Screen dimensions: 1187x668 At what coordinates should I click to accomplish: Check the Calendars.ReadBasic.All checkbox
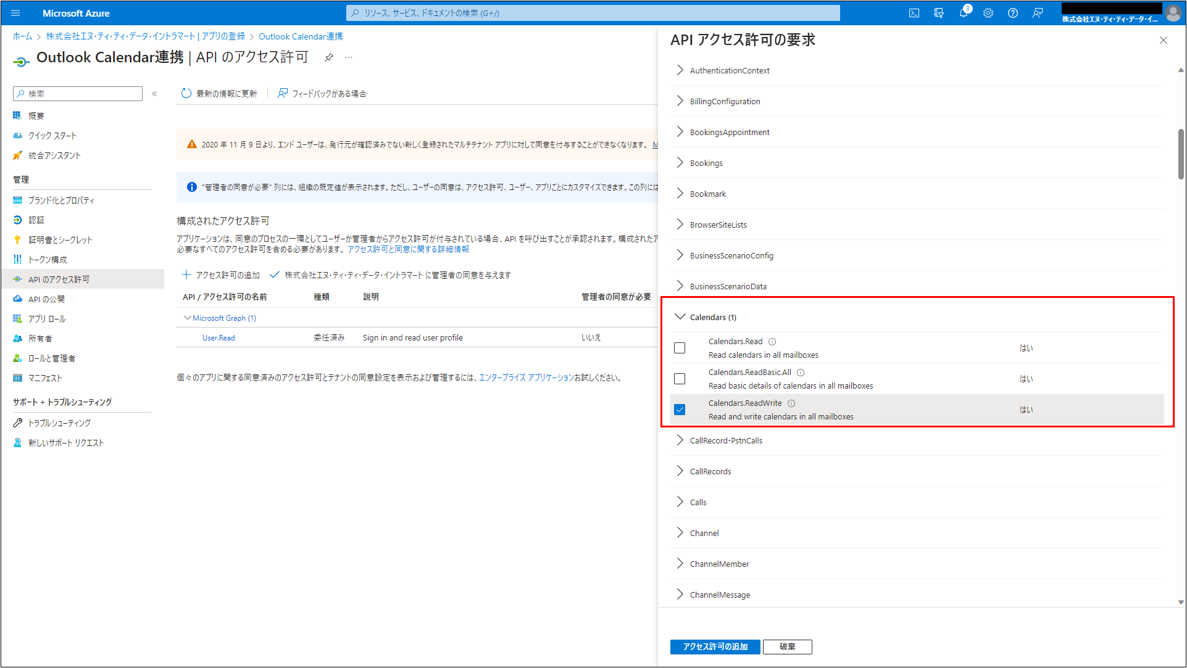(680, 379)
